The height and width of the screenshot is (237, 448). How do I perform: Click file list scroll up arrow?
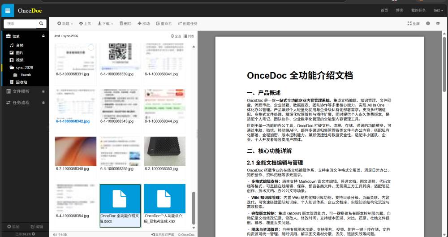[x=194, y=47]
